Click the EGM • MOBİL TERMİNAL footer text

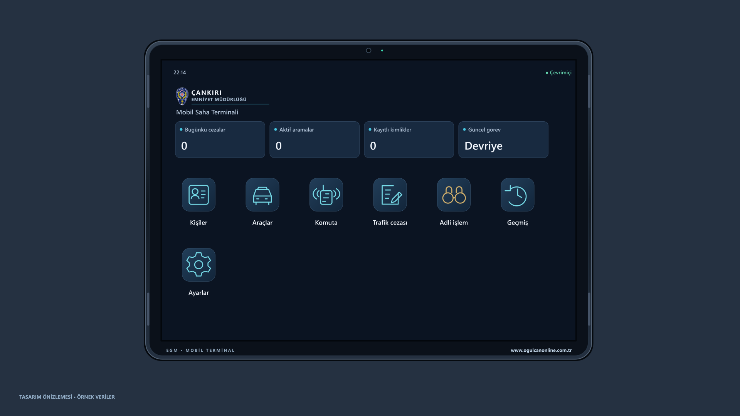tap(200, 351)
